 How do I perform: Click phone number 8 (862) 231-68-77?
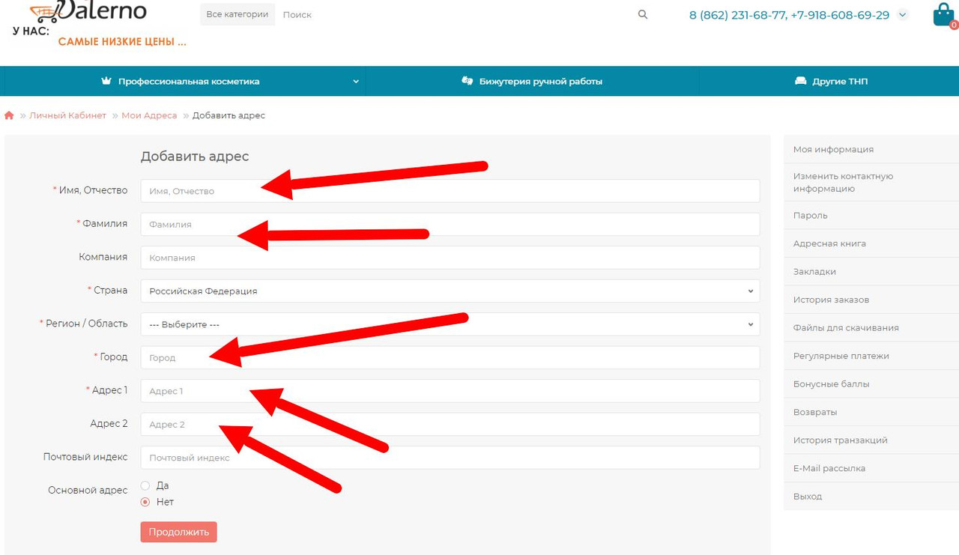point(736,15)
